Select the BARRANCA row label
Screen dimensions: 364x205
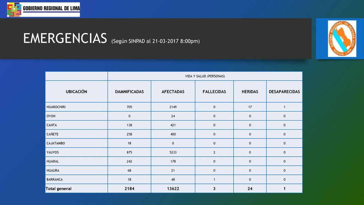point(54,179)
